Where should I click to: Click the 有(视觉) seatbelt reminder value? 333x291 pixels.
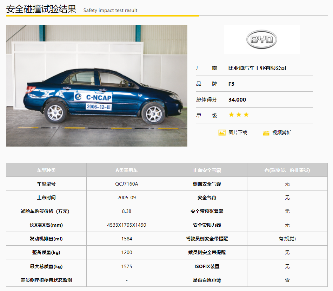pyautogui.click(x=287, y=239)
